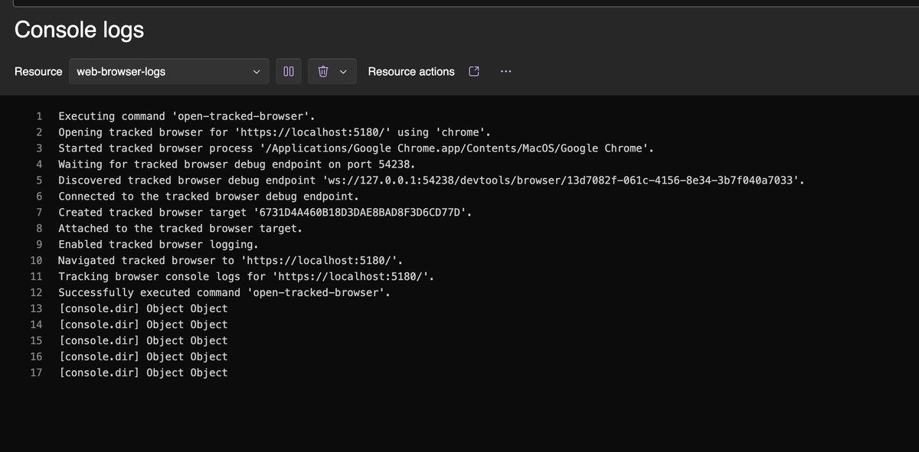The height and width of the screenshot is (452, 919).
Task: Select console.dir entry on line 13
Action: 143,308
